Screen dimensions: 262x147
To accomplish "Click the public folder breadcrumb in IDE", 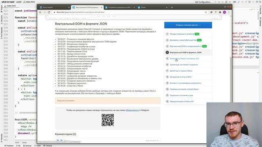I will 19,2.
